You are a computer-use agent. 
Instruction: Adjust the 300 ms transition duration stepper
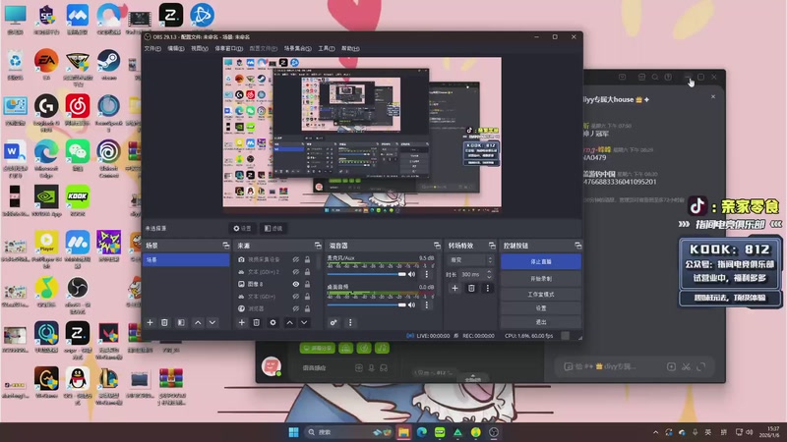pos(489,275)
